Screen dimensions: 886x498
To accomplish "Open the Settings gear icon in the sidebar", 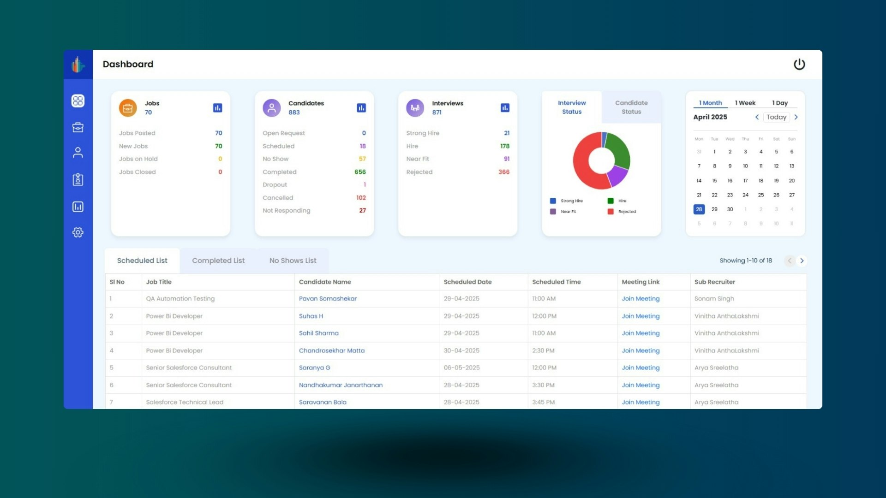I will click(x=78, y=232).
